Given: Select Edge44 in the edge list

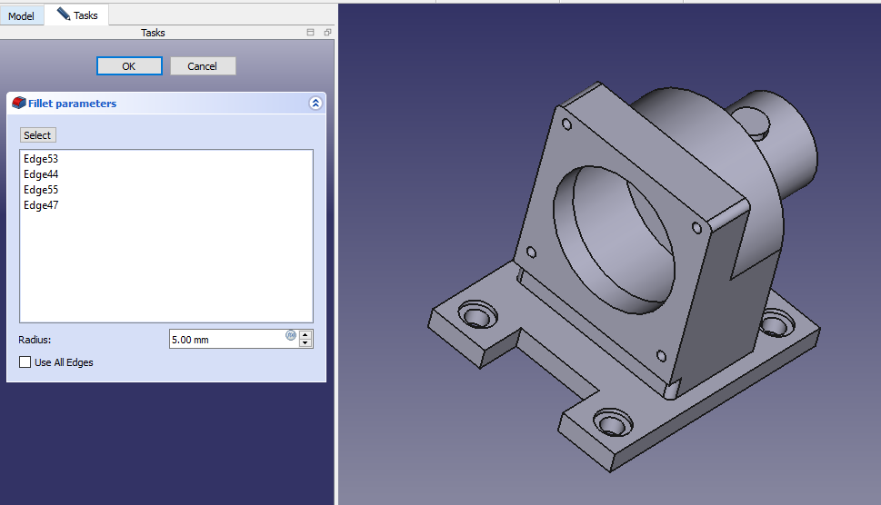Looking at the screenshot, I should (x=41, y=174).
